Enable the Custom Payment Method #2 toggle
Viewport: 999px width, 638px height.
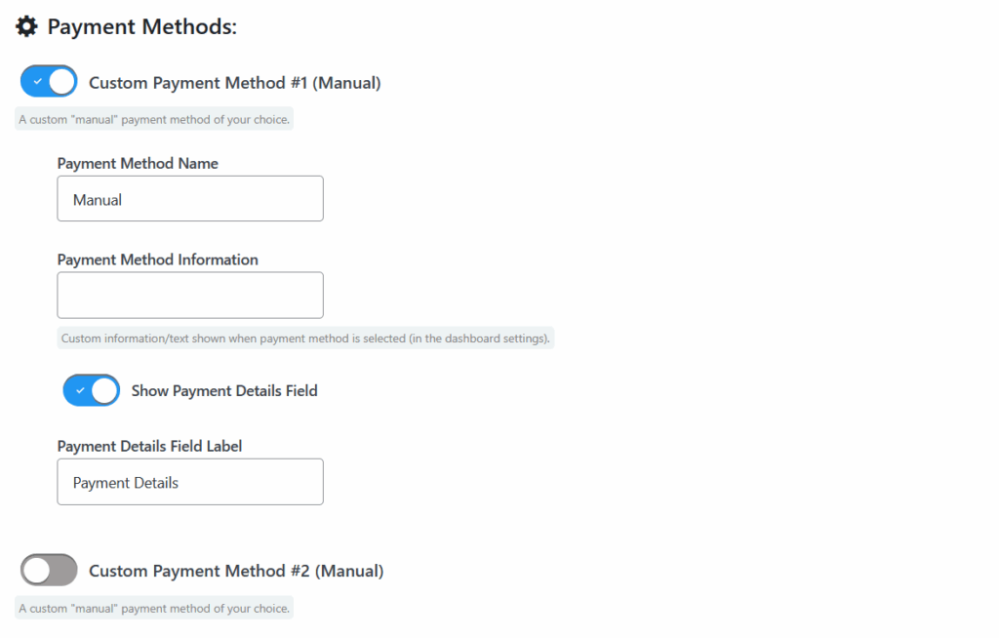[x=49, y=570]
